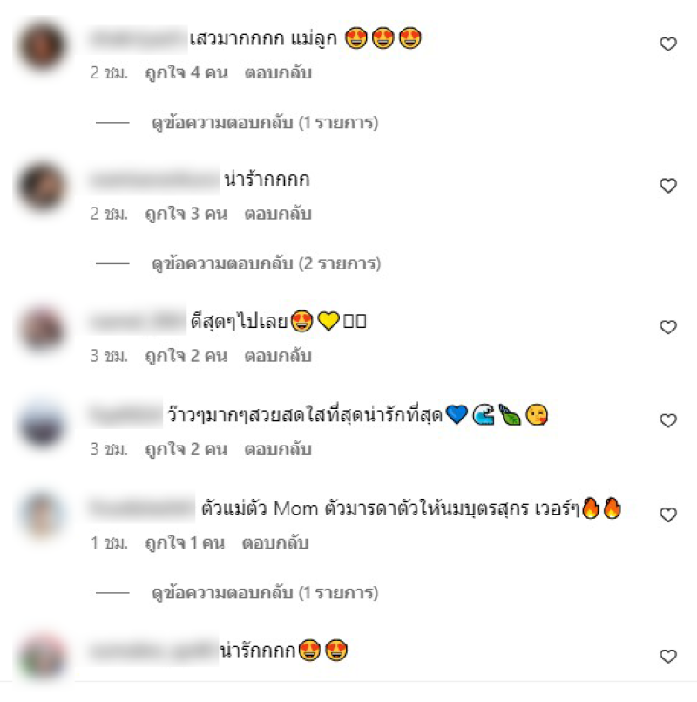Reply to the "ว๊าวๆมากๆ" comment

pos(278,449)
